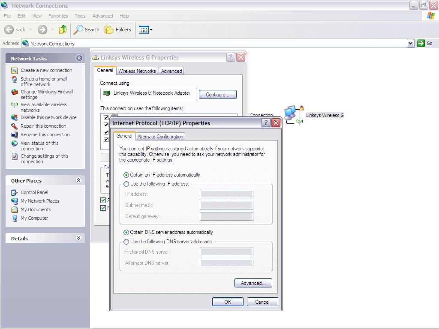
Task: Click Repair this connection icon
Action: click(15, 126)
